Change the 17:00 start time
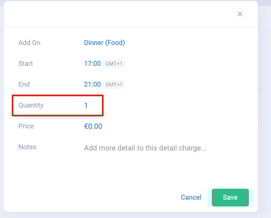Screen dimensions: 271x218 pyautogui.click(x=92, y=63)
